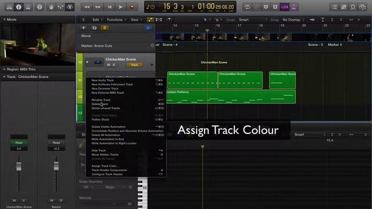
Task: Click the blue Global Tracks button
Action: (x=148, y=28)
